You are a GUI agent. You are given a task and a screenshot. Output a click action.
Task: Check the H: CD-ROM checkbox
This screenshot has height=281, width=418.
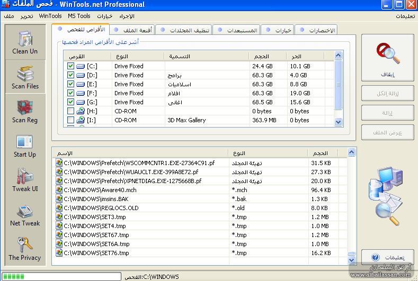point(70,111)
